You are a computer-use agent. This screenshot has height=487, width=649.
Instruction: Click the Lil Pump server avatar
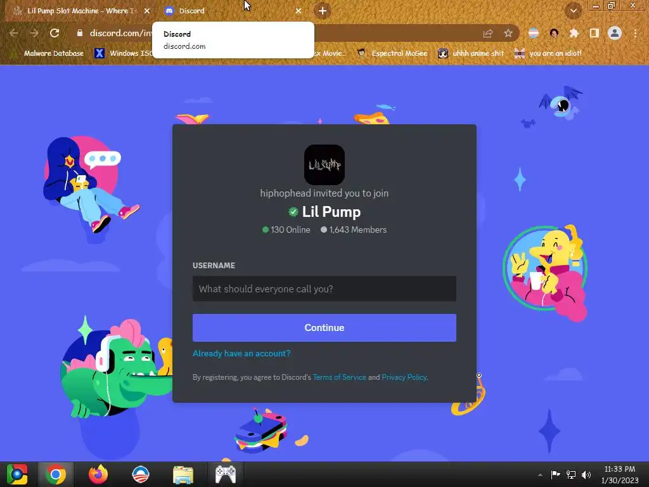click(324, 165)
